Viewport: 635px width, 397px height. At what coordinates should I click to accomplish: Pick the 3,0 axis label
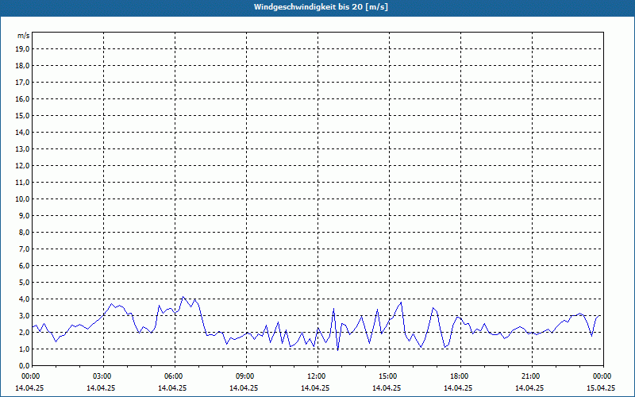click(x=24, y=315)
